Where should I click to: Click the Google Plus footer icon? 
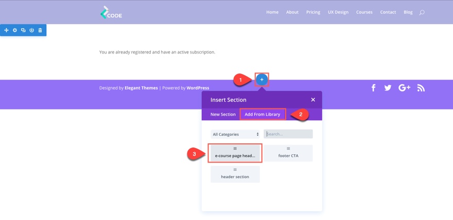(x=404, y=88)
